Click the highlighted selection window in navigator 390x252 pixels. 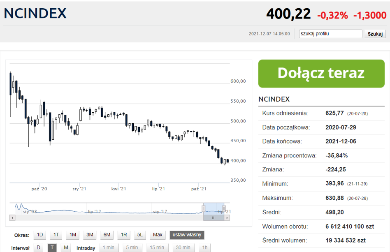tap(214, 208)
